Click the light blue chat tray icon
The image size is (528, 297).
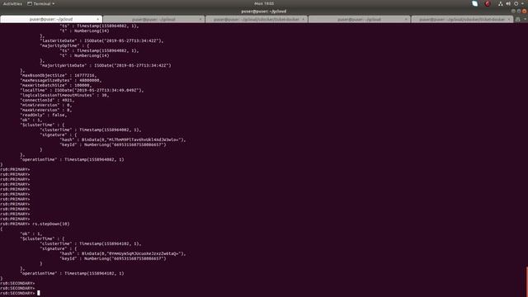click(475, 3)
